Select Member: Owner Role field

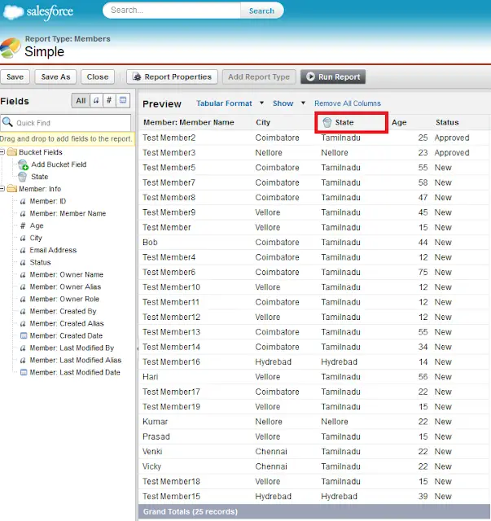coord(64,299)
